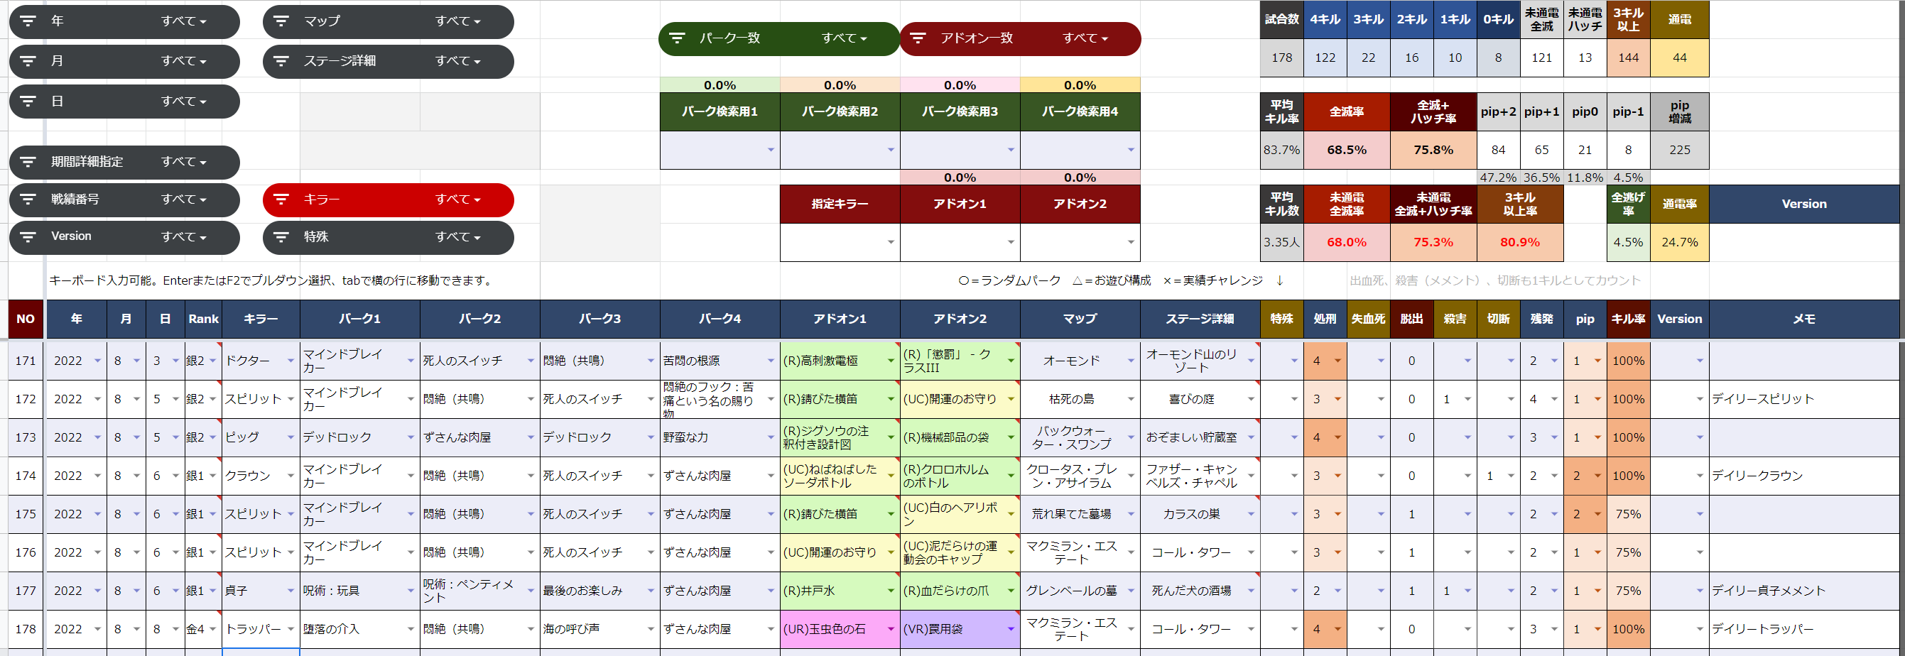The height and width of the screenshot is (656, 1905).
Task: Click the 試合数 value 178
Action: click(x=1282, y=58)
